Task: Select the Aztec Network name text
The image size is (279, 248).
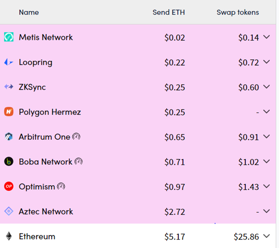Action: point(46,211)
